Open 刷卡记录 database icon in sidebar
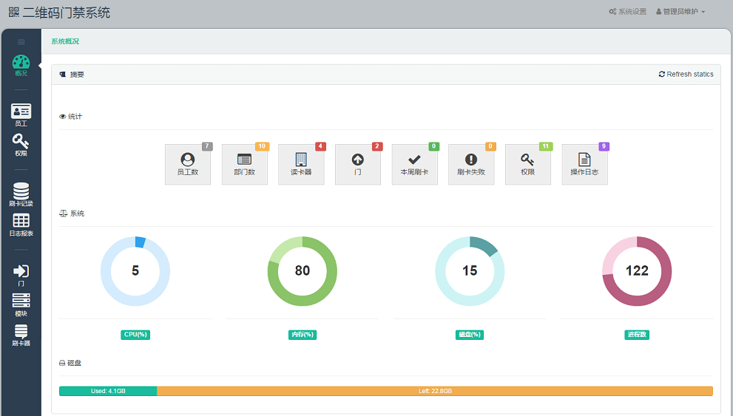 coord(21,192)
